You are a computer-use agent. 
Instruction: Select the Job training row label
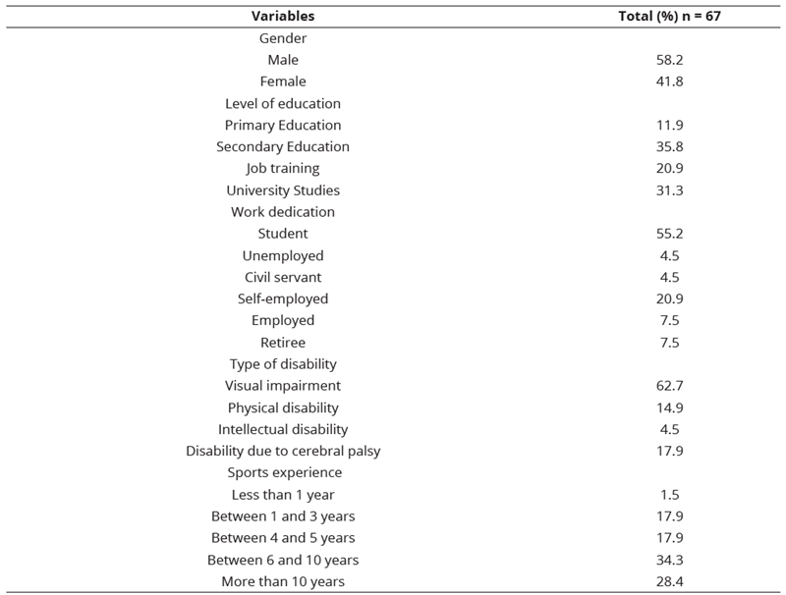[x=283, y=168]
